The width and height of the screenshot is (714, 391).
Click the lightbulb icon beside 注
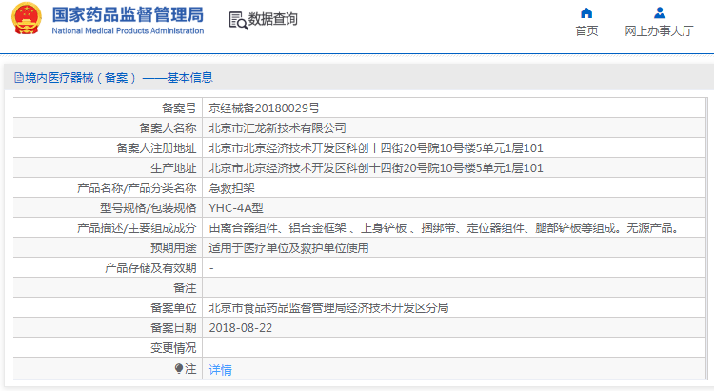178,368
